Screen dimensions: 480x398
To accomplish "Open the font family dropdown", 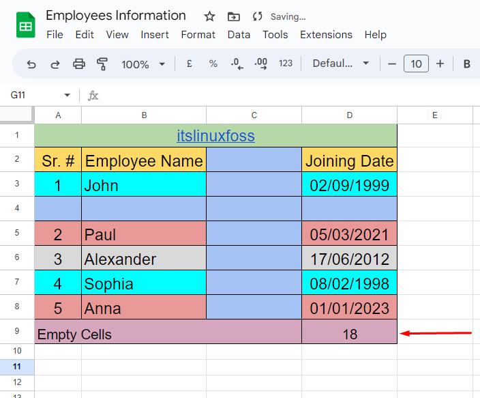I will [341, 63].
